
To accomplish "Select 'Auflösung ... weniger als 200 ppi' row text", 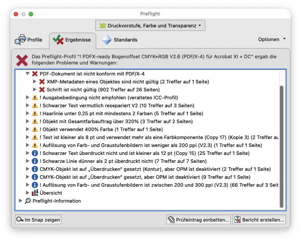I will click(150, 145).
